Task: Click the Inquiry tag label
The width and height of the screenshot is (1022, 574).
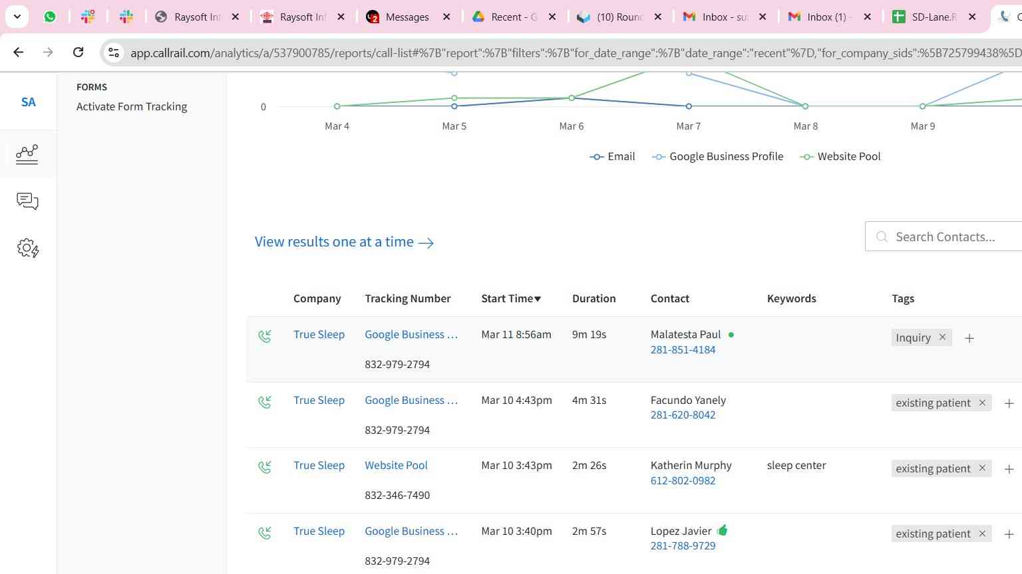Action: point(913,337)
